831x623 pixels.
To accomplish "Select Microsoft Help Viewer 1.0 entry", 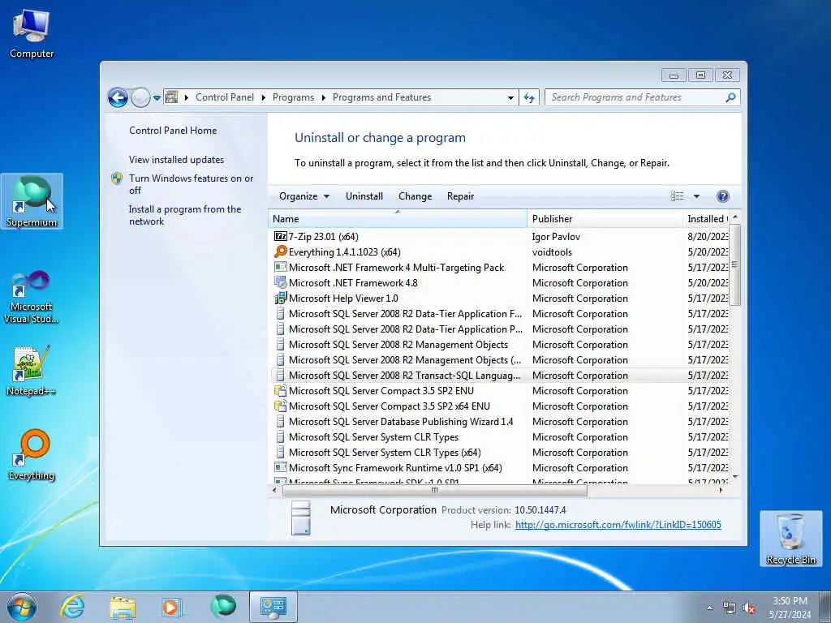I will tap(499, 299).
